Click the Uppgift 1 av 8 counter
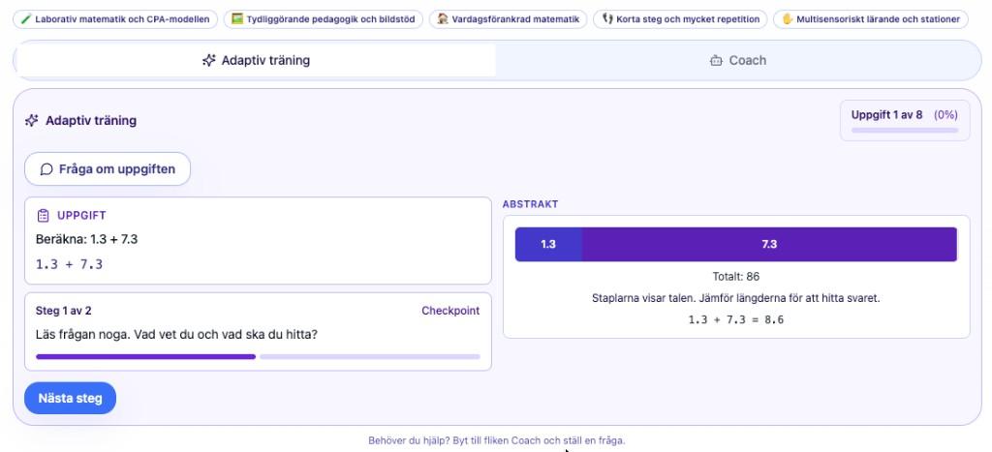The image size is (992, 452). click(886, 115)
